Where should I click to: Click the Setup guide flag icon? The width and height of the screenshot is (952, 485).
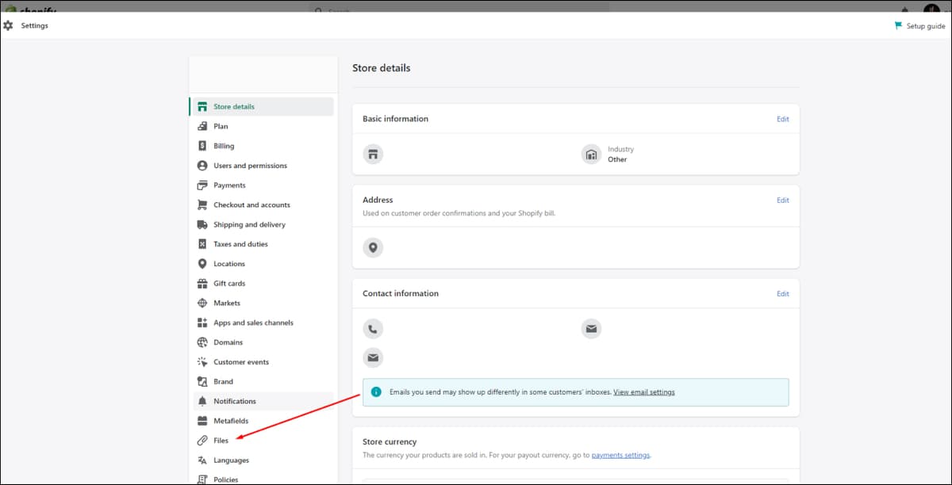coord(899,26)
